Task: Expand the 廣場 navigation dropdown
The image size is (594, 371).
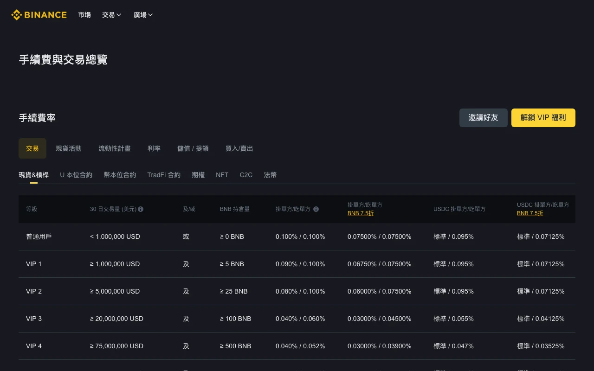Action: (x=143, y=15)
